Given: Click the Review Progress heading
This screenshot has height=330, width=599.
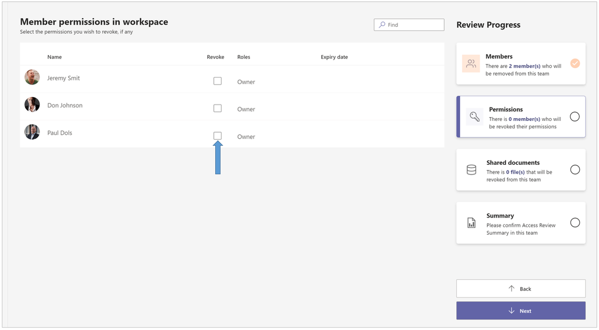Looking at the screenshot, I should [x=488, y=25].
